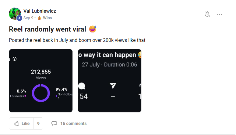Open the post titled Reel randomly went viral
The height and width of the screenshot is (135, 236).
[48, 29]
